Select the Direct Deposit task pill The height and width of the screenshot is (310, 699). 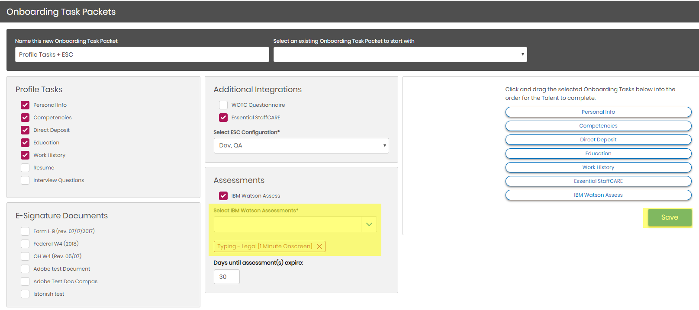598,140
